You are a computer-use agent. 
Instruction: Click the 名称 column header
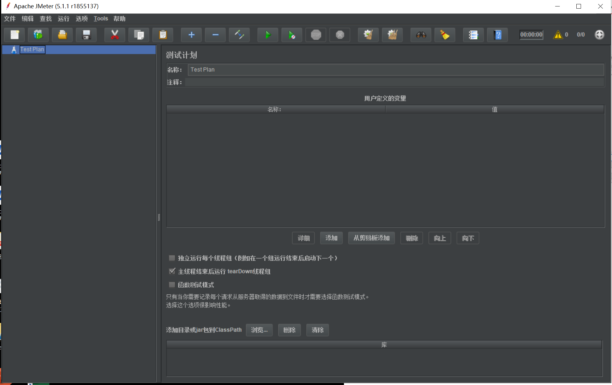pos(276,109)
